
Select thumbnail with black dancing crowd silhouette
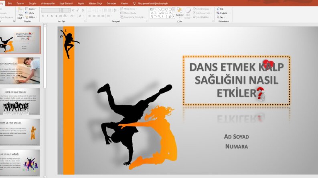point(20,101)
